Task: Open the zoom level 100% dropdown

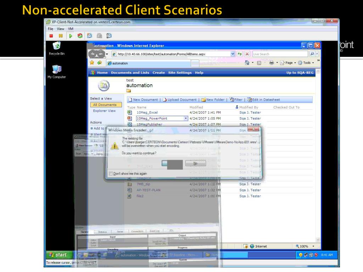Action: [313, 246]
